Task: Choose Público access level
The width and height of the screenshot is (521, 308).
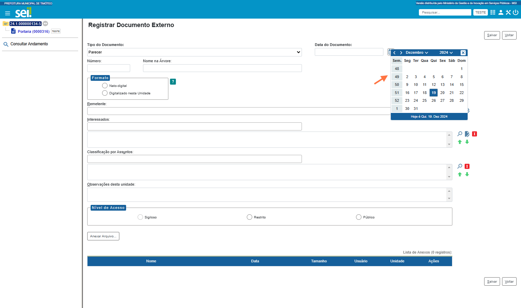Action: coord(359,217)
